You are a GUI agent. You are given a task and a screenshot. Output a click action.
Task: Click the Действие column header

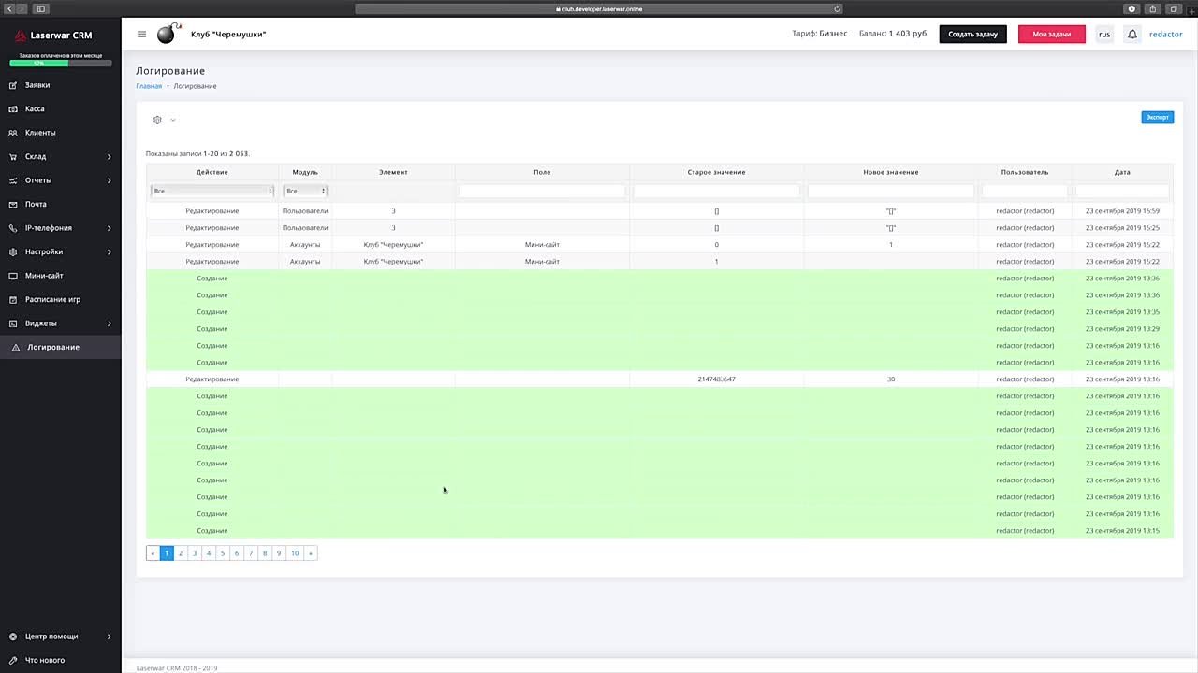(212, 172)
